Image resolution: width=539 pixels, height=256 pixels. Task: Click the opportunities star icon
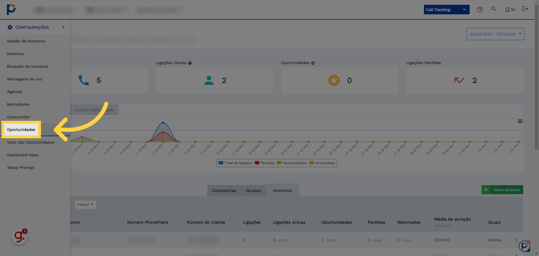point(334,80)
